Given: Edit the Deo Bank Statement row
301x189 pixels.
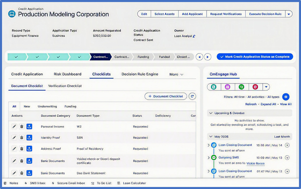Looking at the screenshot, I should pyautogui.click(x=14, y=173).
